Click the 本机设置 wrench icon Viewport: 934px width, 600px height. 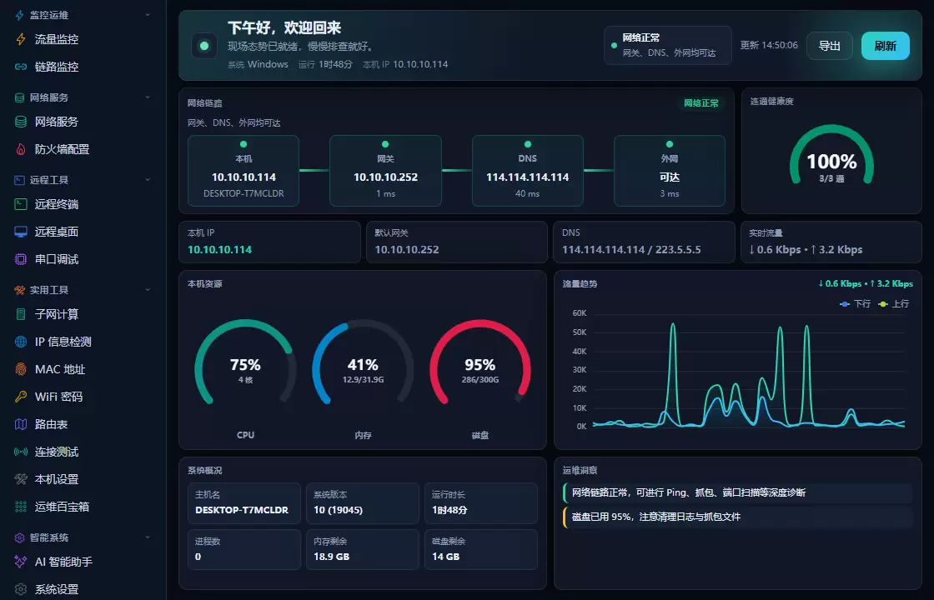(x=21, y=478)
